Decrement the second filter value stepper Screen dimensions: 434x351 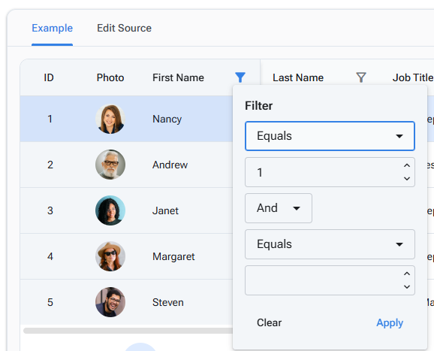pyautogui.click(x=407, y=287)
